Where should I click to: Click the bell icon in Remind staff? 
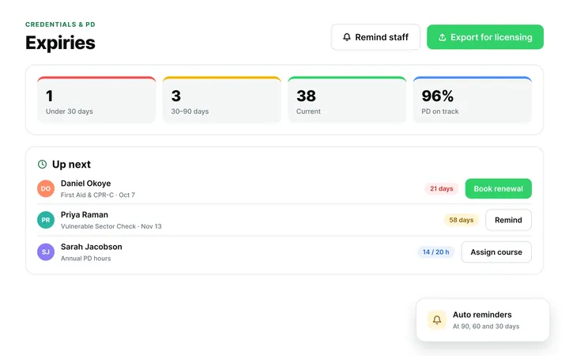[x=347, y=37]
